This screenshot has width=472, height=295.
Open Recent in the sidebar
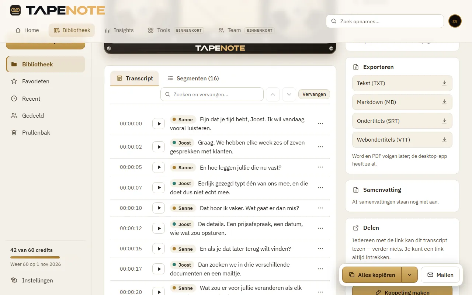pyautogui.click(x=46, y=98)
